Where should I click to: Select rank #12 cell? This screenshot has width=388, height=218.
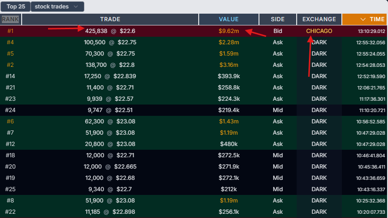point(10,144)
